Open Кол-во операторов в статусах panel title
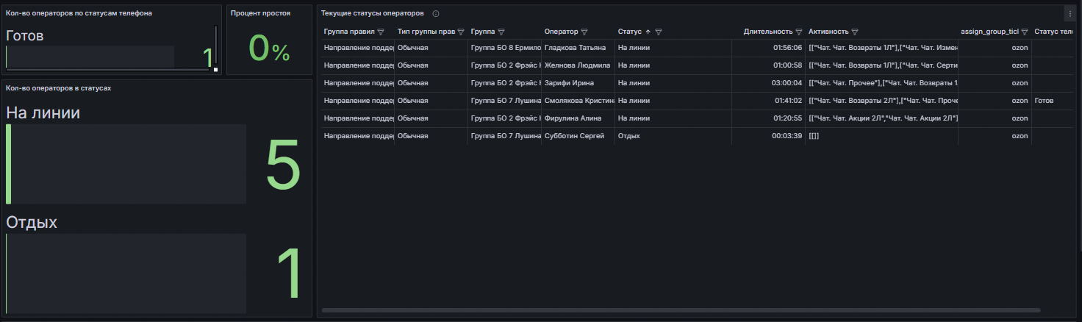 pos(59,87)
